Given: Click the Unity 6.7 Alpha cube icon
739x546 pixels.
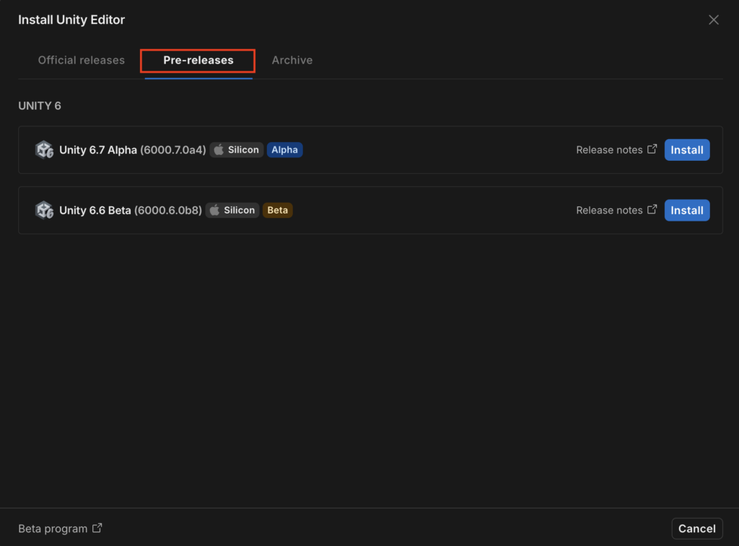Looking at the screenshot, I should (44, 150).
